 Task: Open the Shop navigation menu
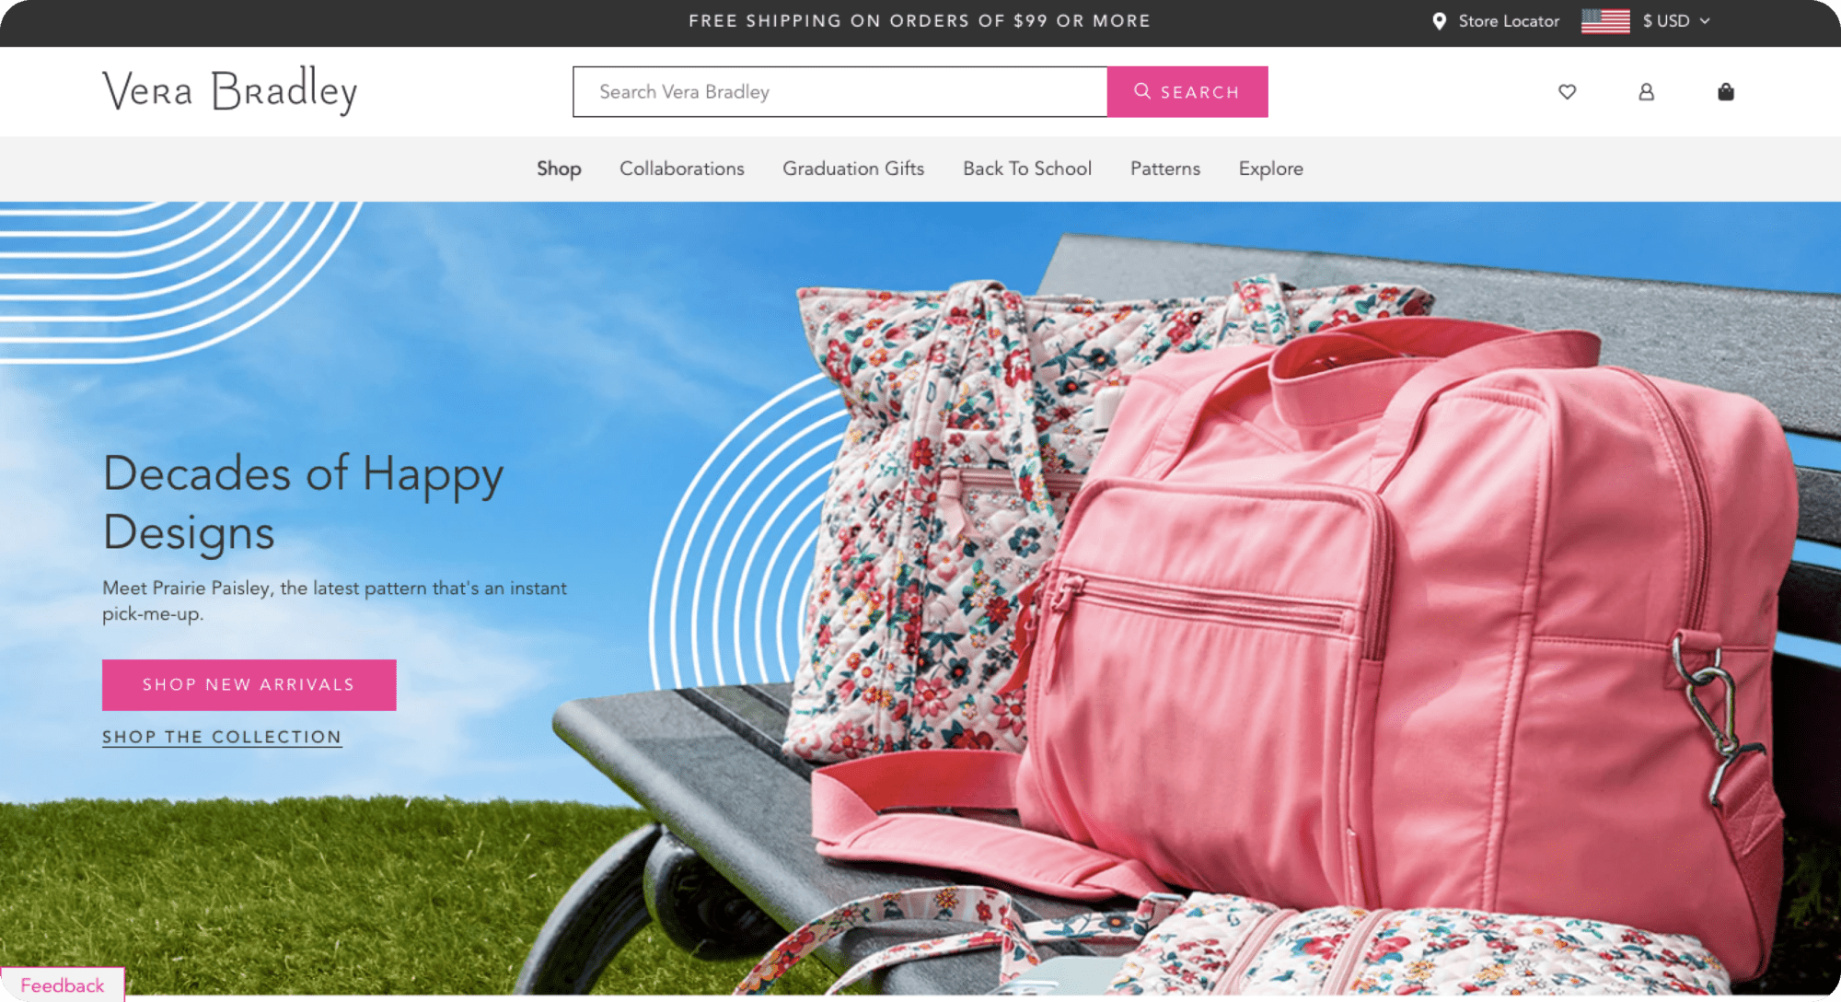(559, 168)
